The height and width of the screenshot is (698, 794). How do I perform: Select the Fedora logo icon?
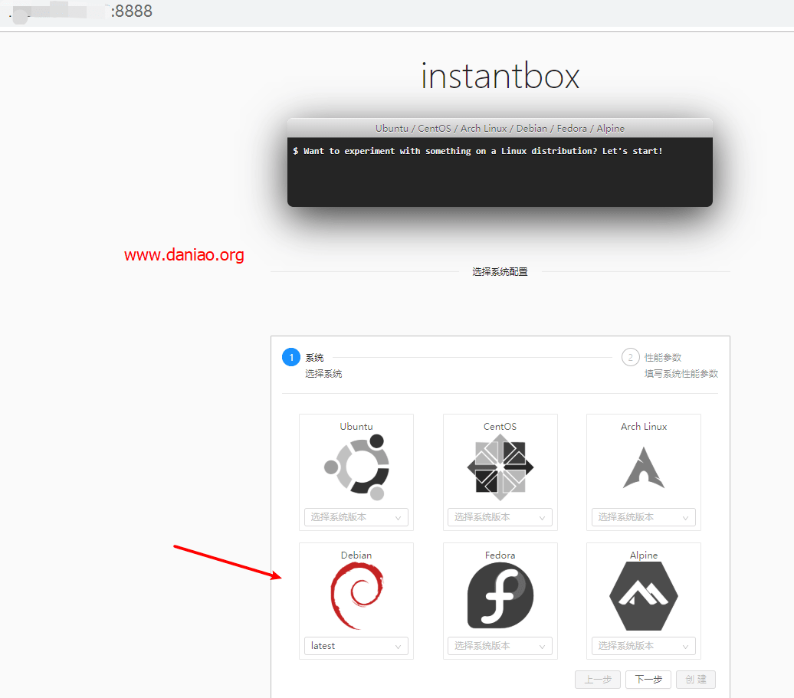click(500, 595)
